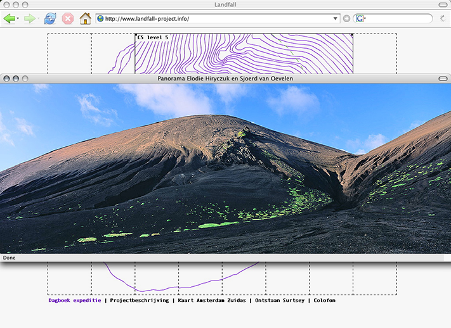Click the Google search engine icon
Image resolution: width=451 pixels, height=328 pixels.
coord(360,18)
